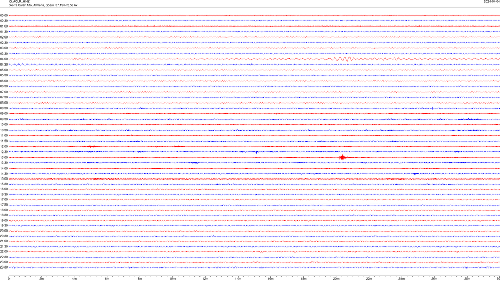Pick the 11:00 row label
The image size is (500, 281).
click(x=4, y=136)
